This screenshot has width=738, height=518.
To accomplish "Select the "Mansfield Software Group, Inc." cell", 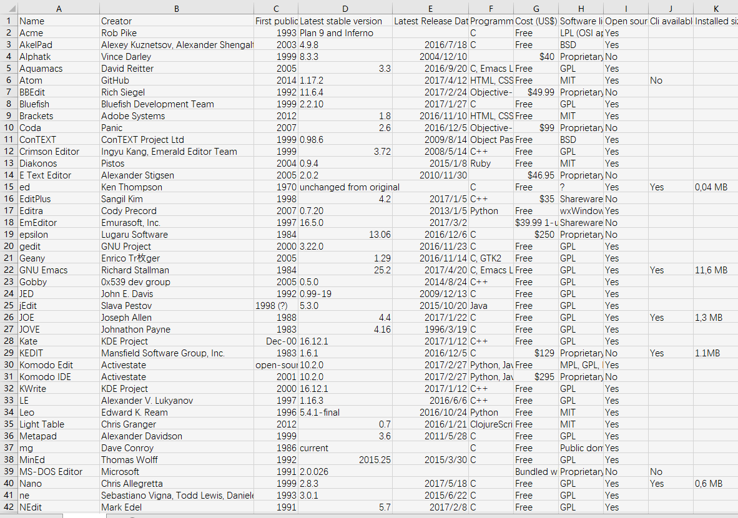I will tap(177, 353).
